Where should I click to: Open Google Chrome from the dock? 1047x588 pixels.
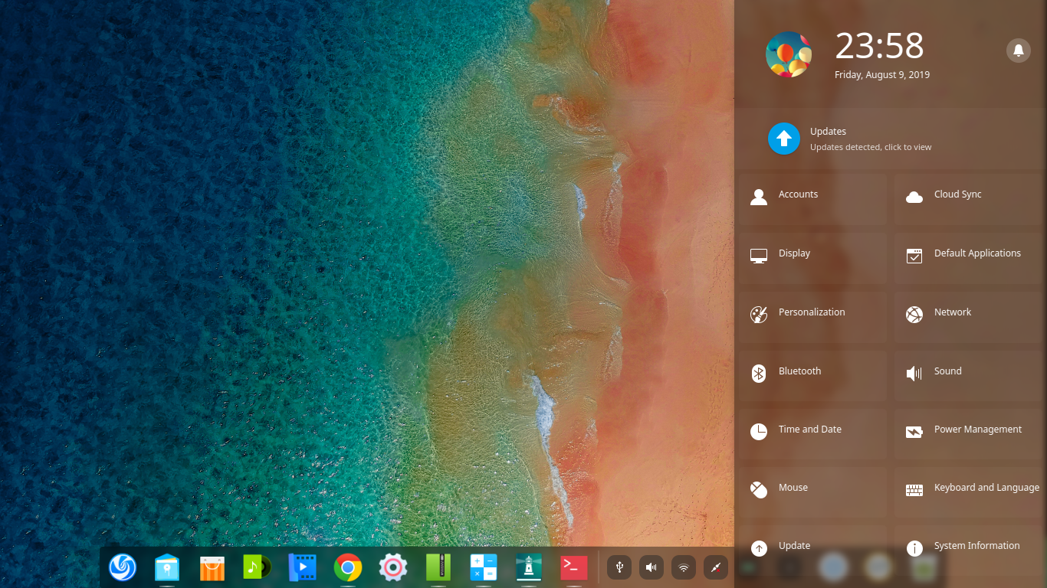click(348, 567)
